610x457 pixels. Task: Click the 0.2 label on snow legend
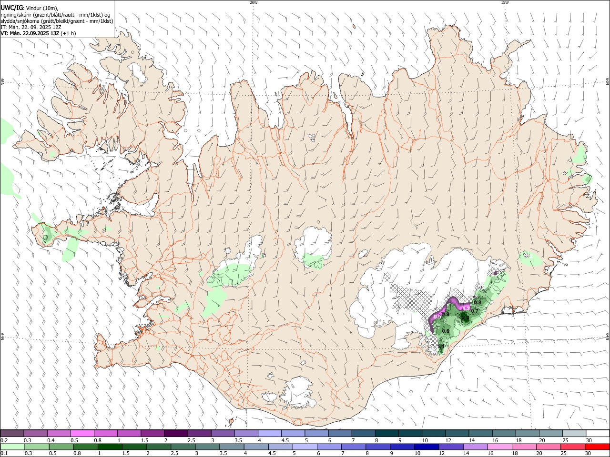pyautogui.click(x=4, y=440)
